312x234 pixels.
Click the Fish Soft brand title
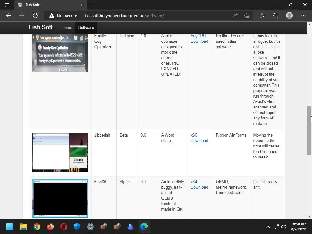tap(41, 27)
